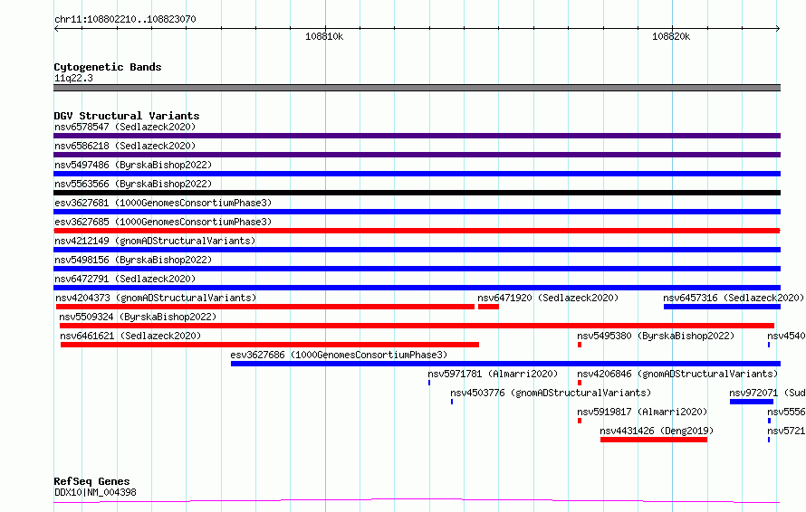806x512 pixels.
Task: Click the right arrowhead of the ruler
Action: pos(778,29)
